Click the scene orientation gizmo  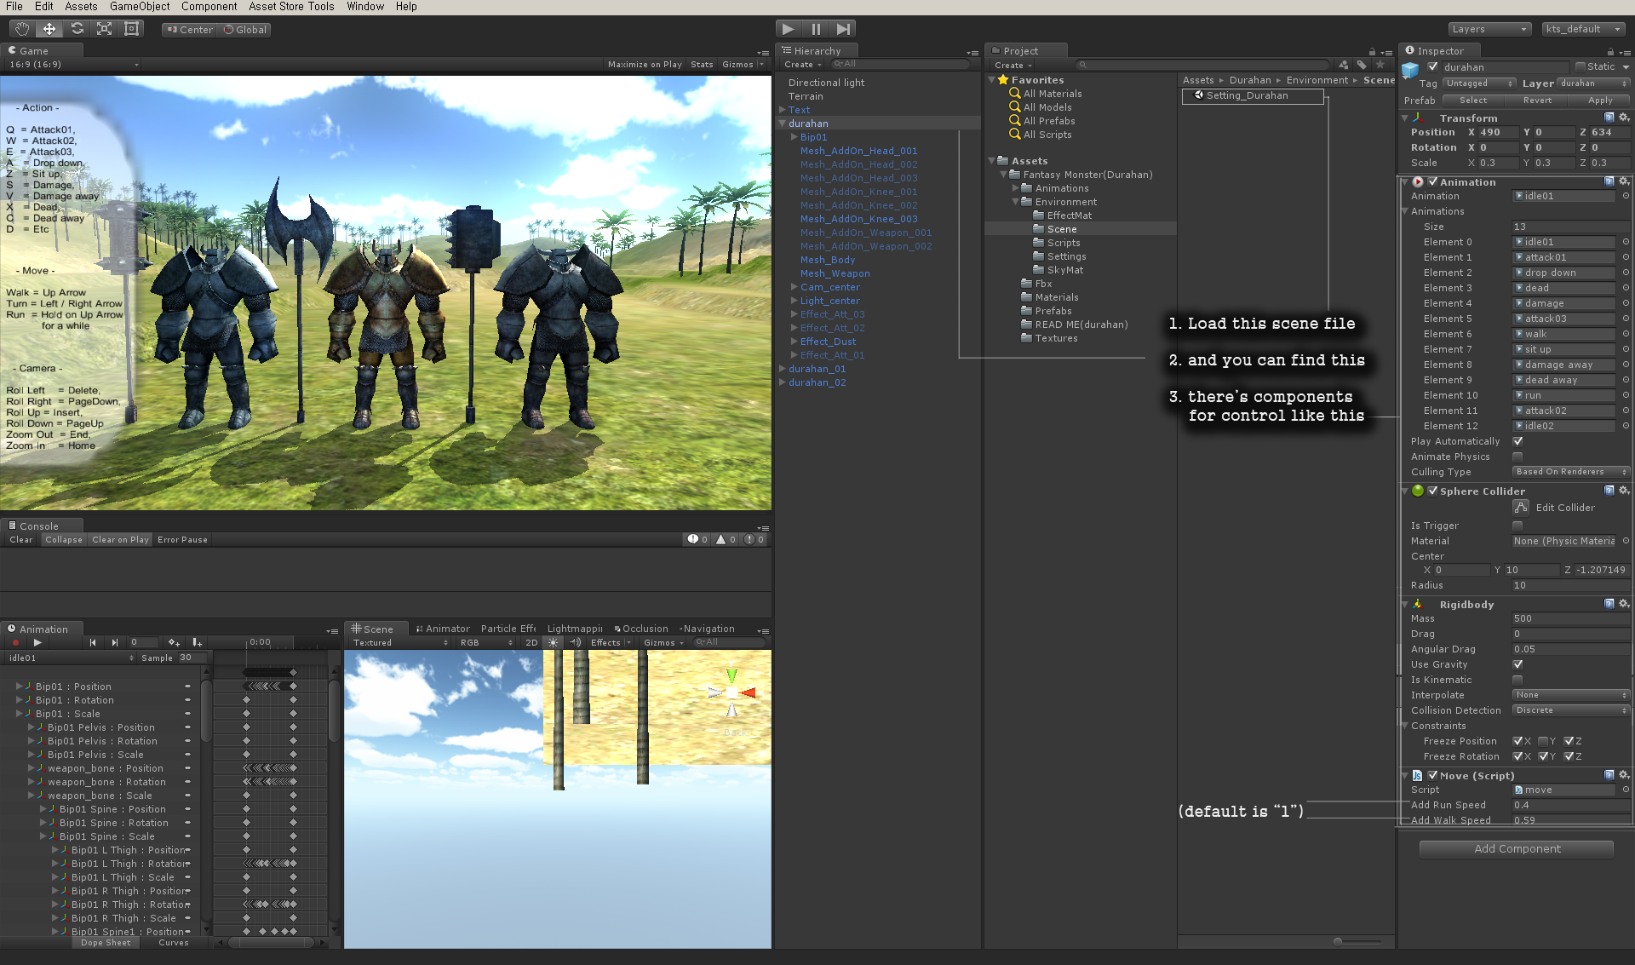[731, 692]
